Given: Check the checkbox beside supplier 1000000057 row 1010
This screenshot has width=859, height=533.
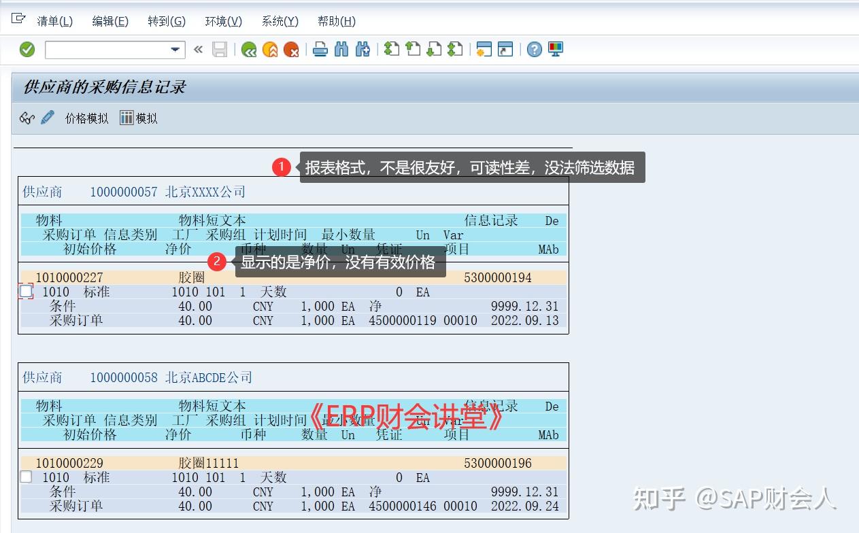Looking at the screenshot, I should click(25, 291).
